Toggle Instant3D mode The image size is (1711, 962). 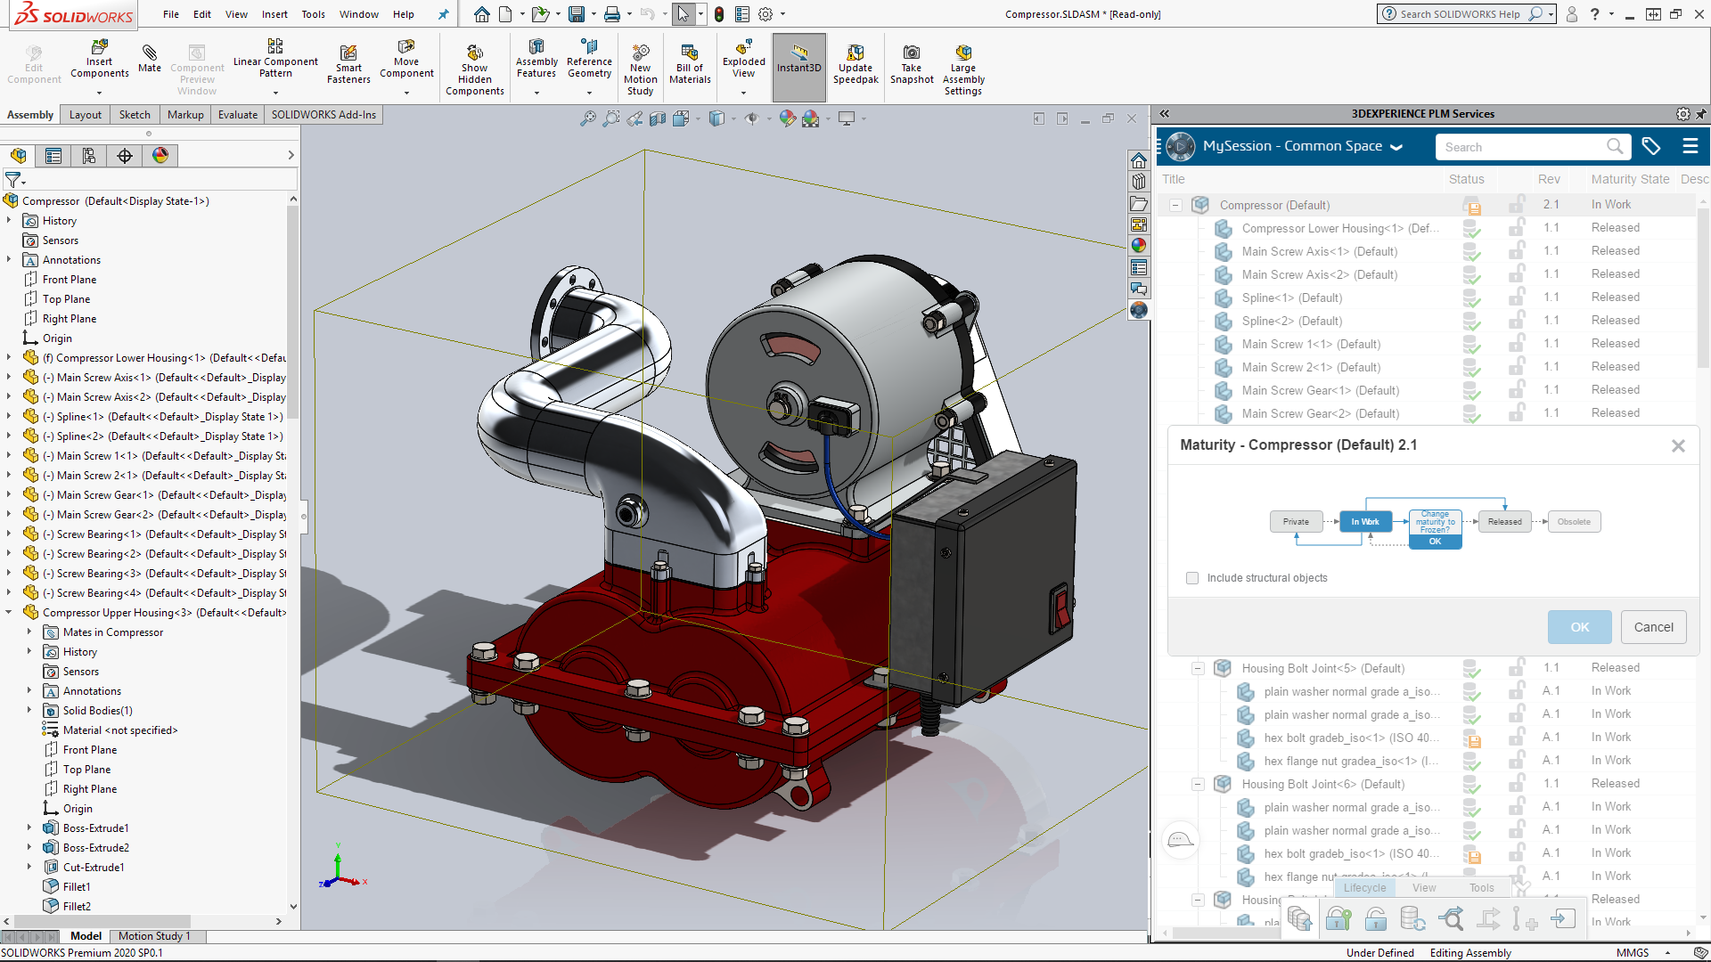click(x=798, y=62)
